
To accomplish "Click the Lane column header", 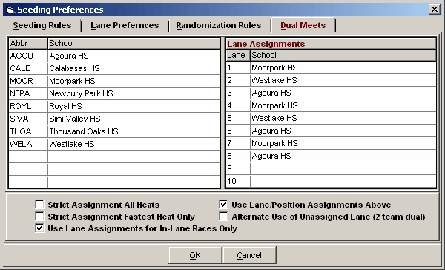I will (x=238, y=55).
